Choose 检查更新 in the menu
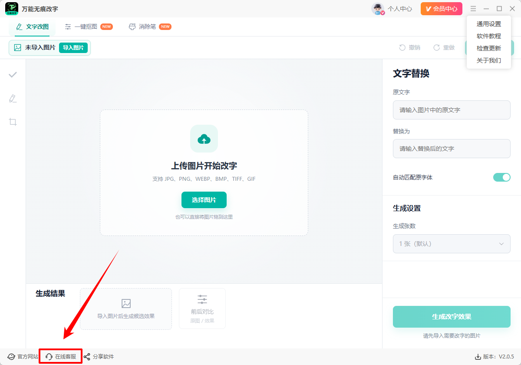 click(x=489, y=48)
